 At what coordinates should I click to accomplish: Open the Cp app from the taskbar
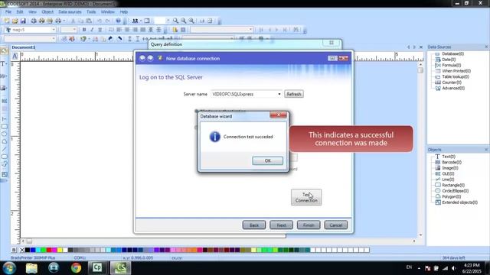pos(97,268)
